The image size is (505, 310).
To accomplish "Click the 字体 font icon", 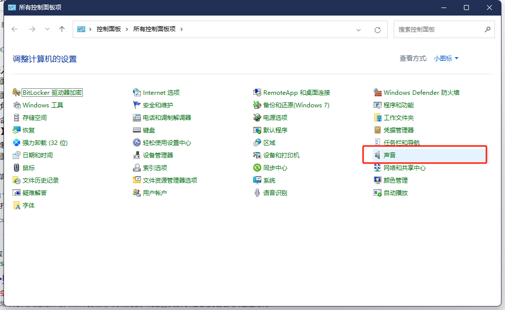I will coord(17,206).
